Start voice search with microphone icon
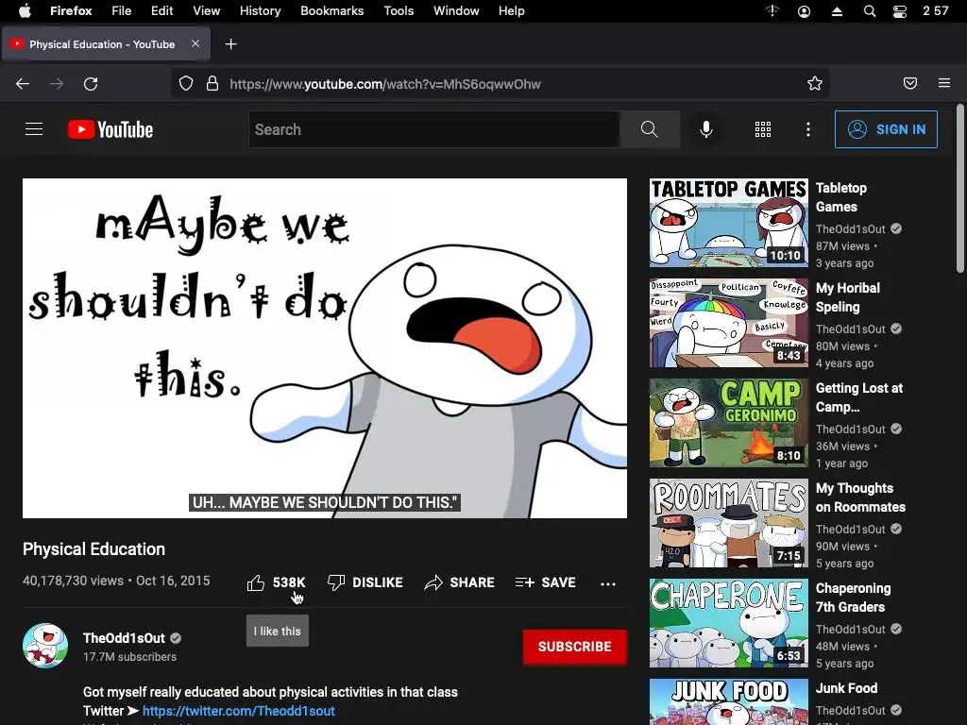 pyautogui.click(x=706, y=129)
